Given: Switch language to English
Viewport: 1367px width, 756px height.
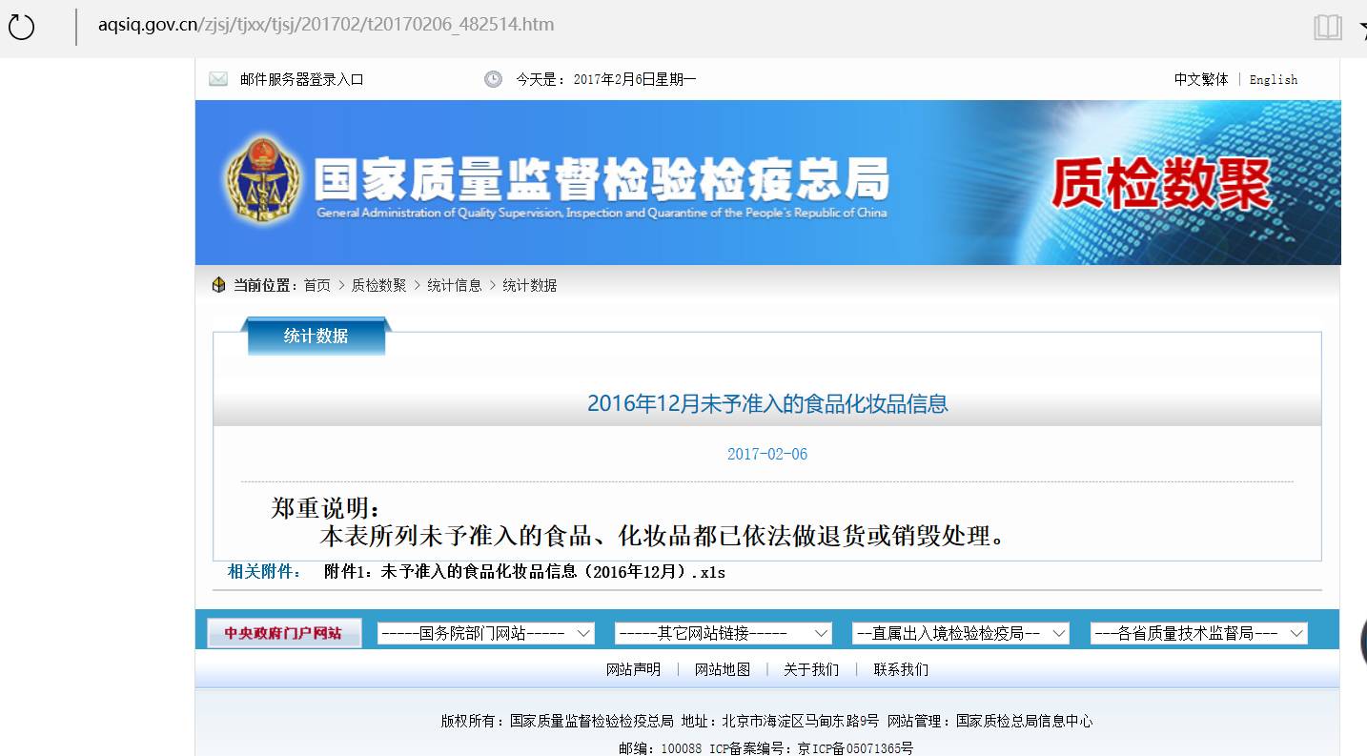Looking at the screenshot, I should click(1274, 79).
